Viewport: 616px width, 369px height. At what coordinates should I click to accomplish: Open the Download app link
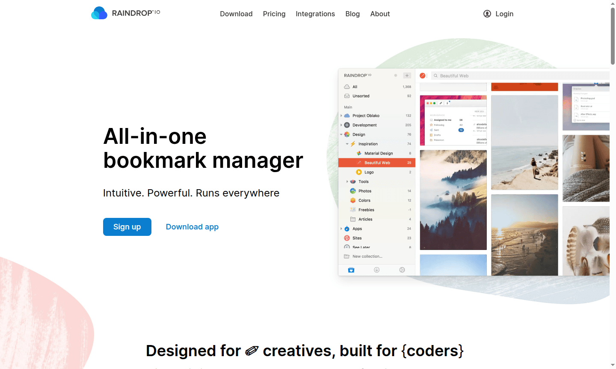pyautogui.click(x=192, y=226)
